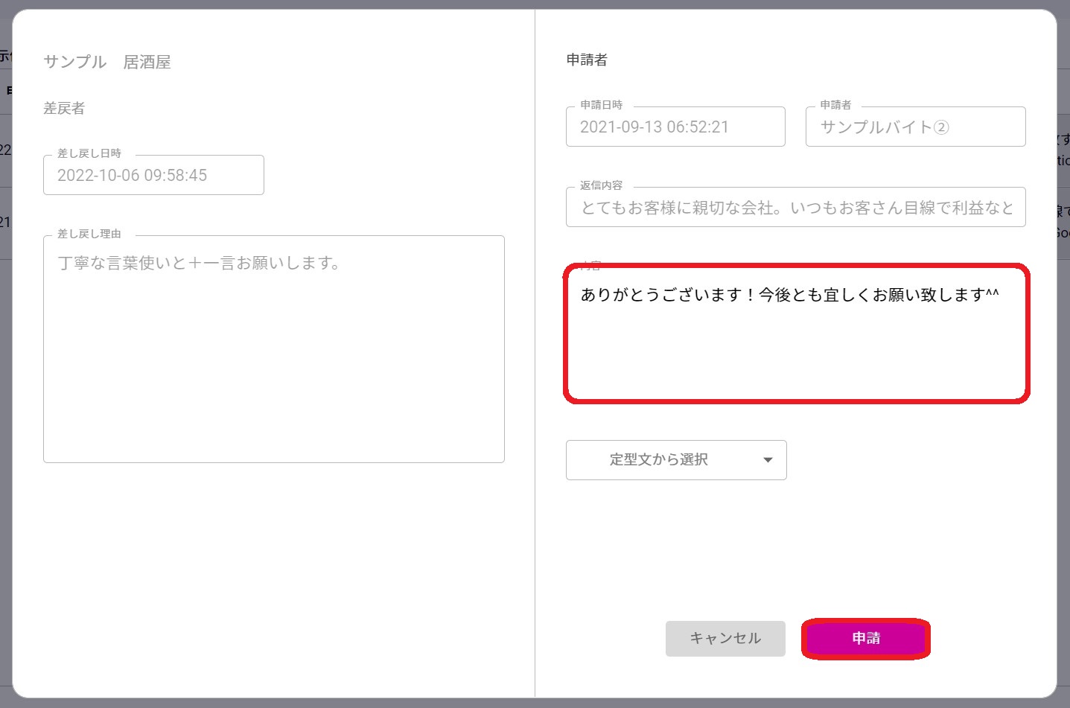This screenshot has width=1070, height=708.
Task: Click the small 差し戻し日時 field label
Action: [89, 153]
